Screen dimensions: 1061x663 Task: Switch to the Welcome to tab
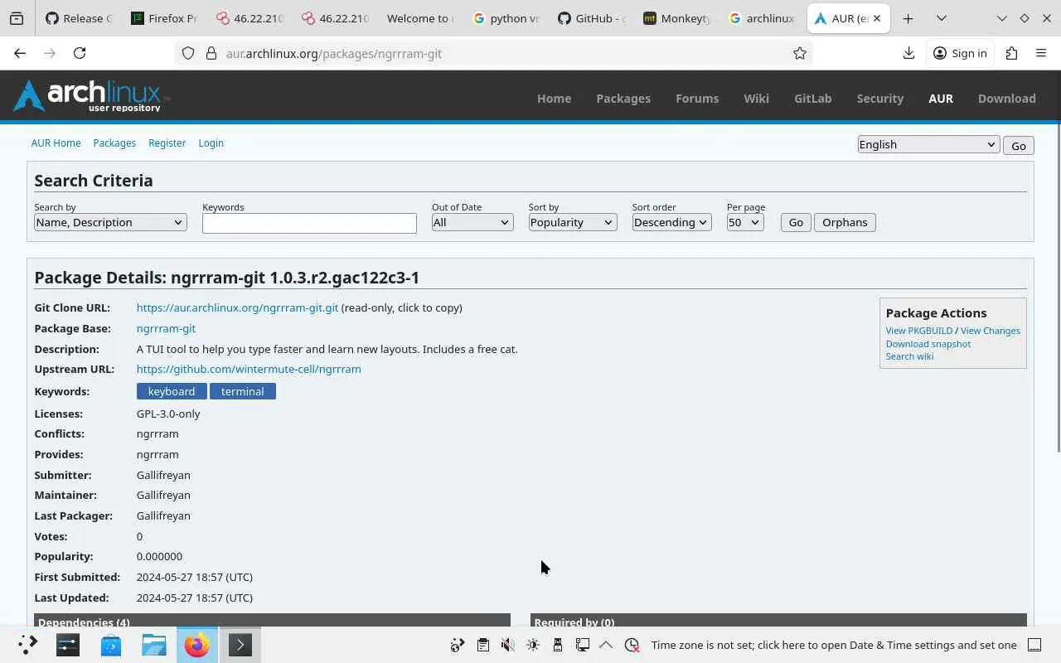pos(419,18)
